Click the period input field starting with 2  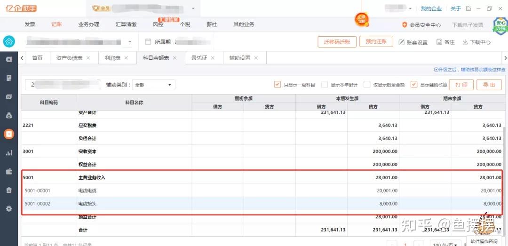(x=63, y=85)
